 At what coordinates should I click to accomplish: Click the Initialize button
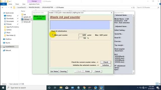coord(106,65)
